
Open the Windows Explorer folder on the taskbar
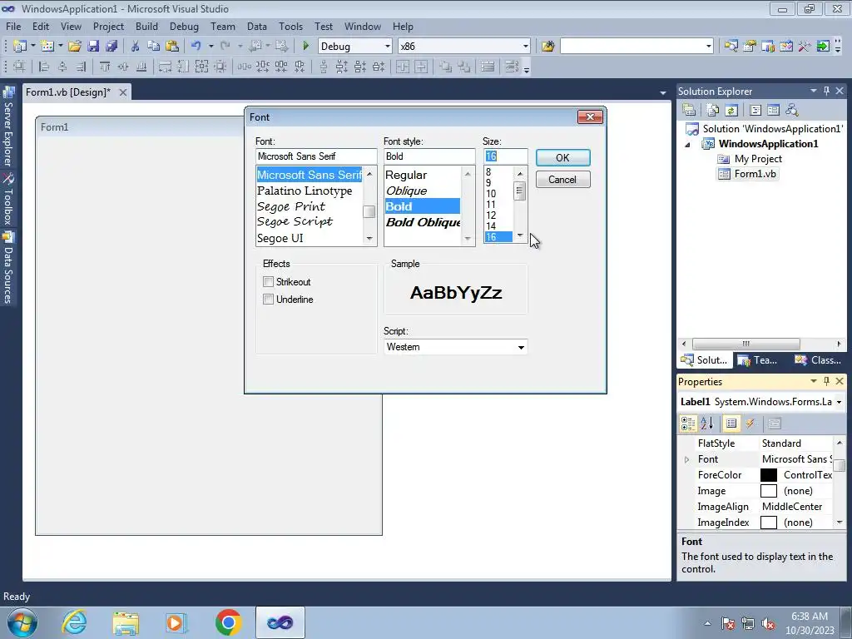(126, 622)
